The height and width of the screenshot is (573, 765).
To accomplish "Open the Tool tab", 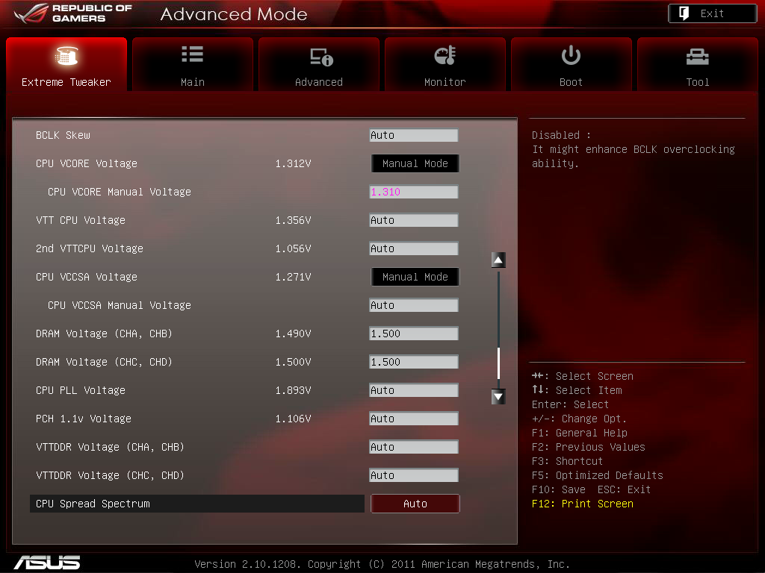I will coord(697,64).
